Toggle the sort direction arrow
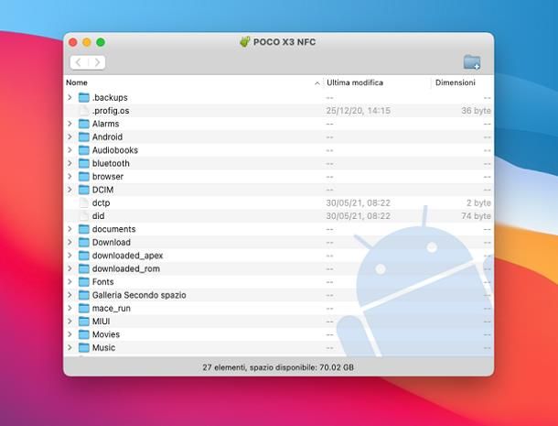The image size is (558, 426). pos(317,83)
